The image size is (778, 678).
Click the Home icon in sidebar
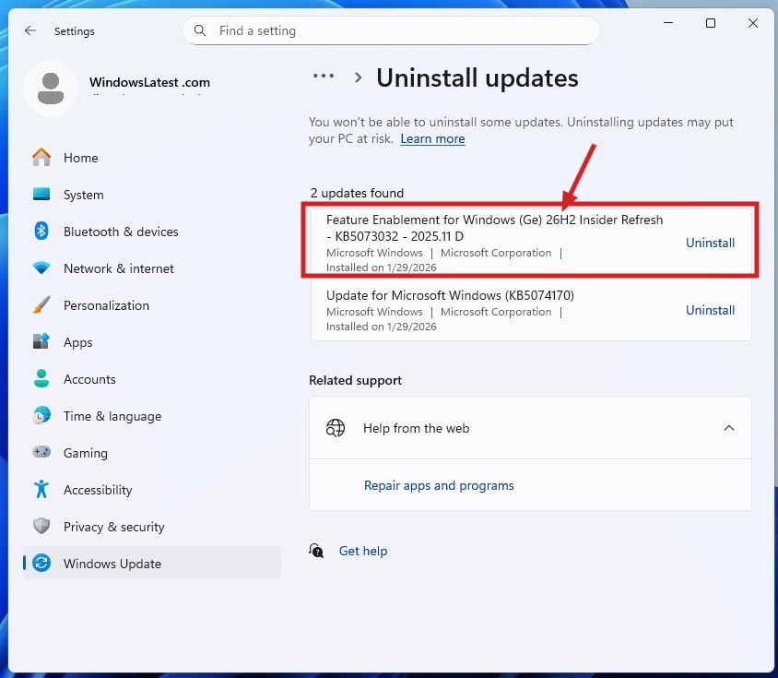pyautogui.click(x=41, y=158)
